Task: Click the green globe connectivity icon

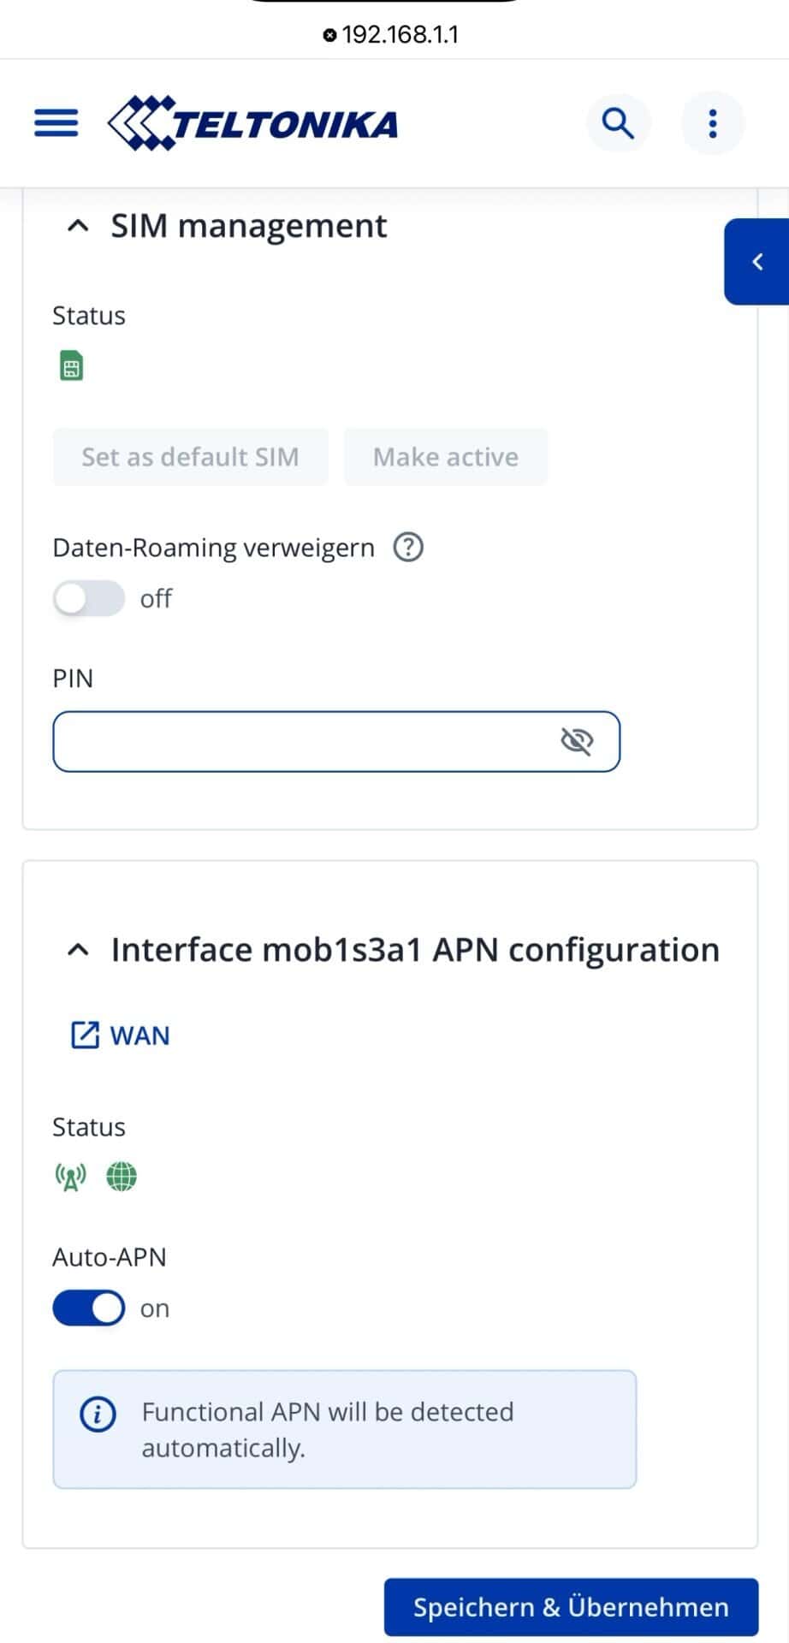Action: pyautogui.click(x=121, y=1176)
